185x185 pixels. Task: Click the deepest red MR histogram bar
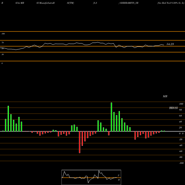(80, 142)
